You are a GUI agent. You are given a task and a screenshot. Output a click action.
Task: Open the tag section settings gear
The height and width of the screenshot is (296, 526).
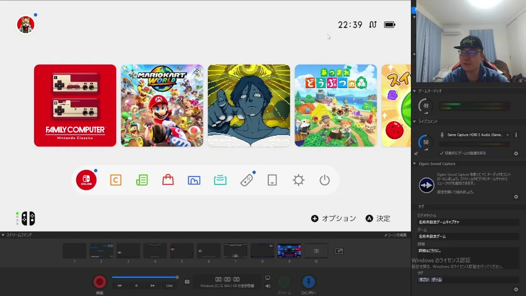pos(516,289)
